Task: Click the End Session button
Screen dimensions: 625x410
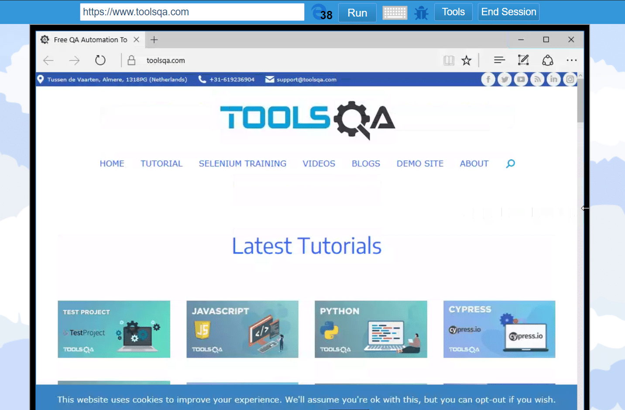Action: (508, 12)
